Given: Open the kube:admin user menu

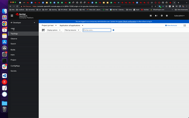Looking at the screenshot, I should tap(179, 16).
